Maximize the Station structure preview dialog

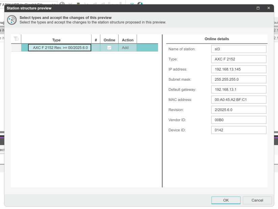coord(258,8)
